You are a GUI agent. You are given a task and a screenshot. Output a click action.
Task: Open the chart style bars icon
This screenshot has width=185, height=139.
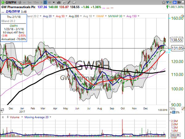[x=59, y=2]
